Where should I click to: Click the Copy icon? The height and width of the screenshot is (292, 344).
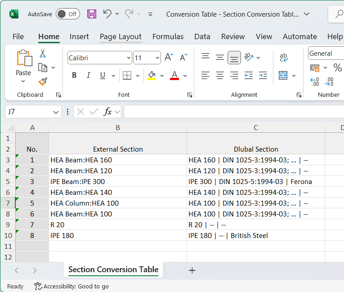(43, 67)
